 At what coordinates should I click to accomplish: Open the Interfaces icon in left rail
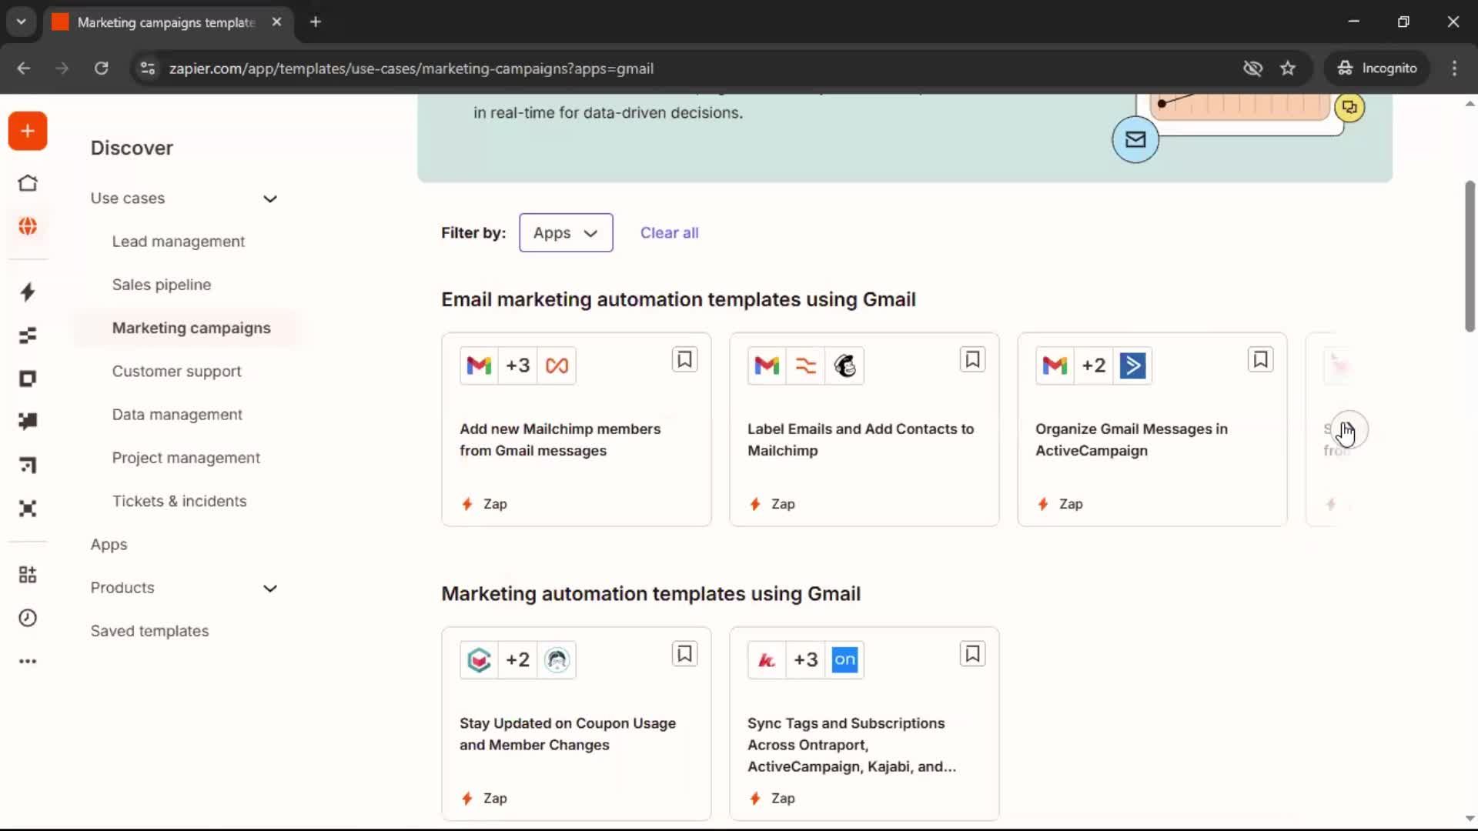(x=28, y=379)
